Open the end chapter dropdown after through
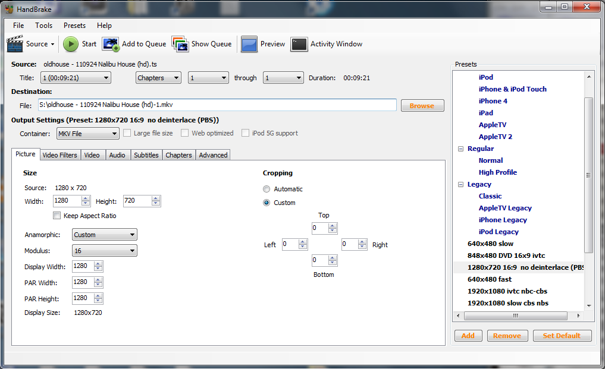The height and width of the screenshot is (369, 605). pyautogui.click(x=283, y=78)
